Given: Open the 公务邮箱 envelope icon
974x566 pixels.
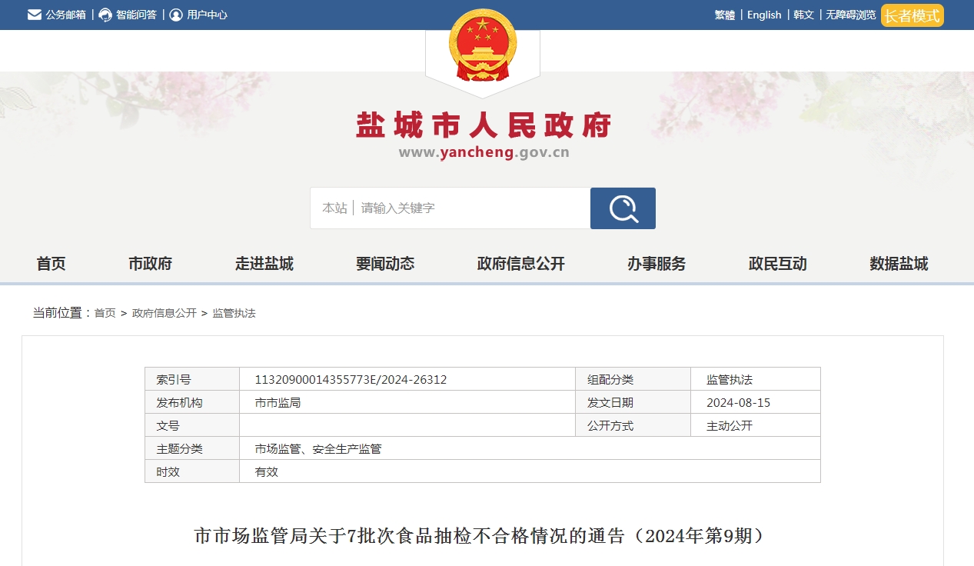Looking at the screenshot, I should [35, 15].
